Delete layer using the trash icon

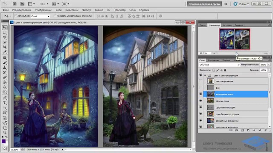click(265, 130)
